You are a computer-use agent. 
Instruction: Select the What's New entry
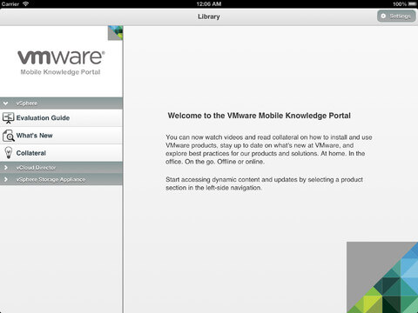61,136
